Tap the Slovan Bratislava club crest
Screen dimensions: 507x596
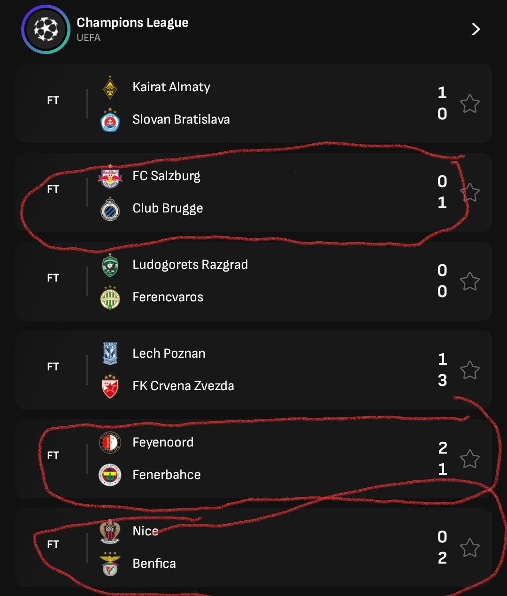pyautogui.click(x=110, y=120)
